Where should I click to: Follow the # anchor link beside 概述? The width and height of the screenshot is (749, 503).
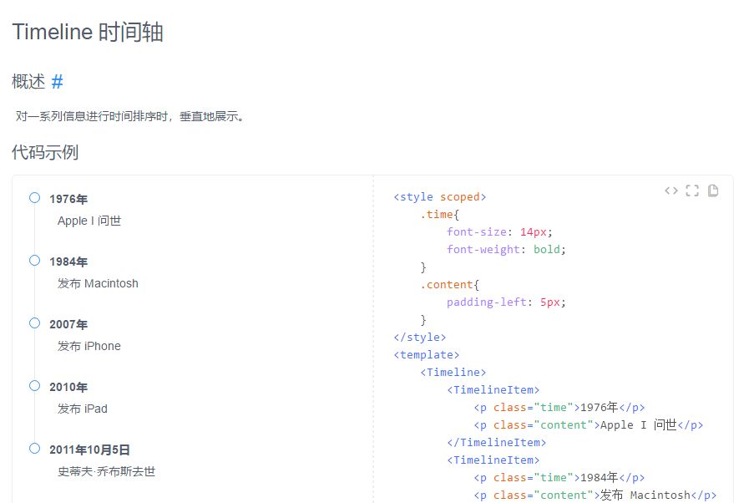click(x=57, y=82)
